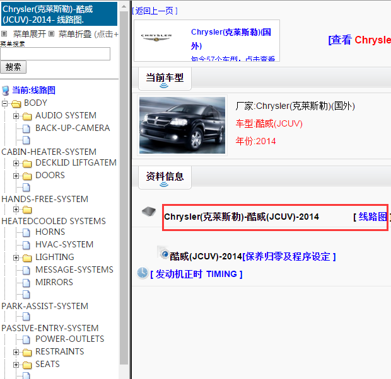Select the HVAC-SYSTEM text label

coord(64,244)
